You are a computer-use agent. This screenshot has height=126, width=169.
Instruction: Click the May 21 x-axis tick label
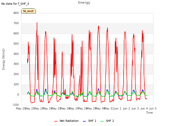tap(21, 108)
